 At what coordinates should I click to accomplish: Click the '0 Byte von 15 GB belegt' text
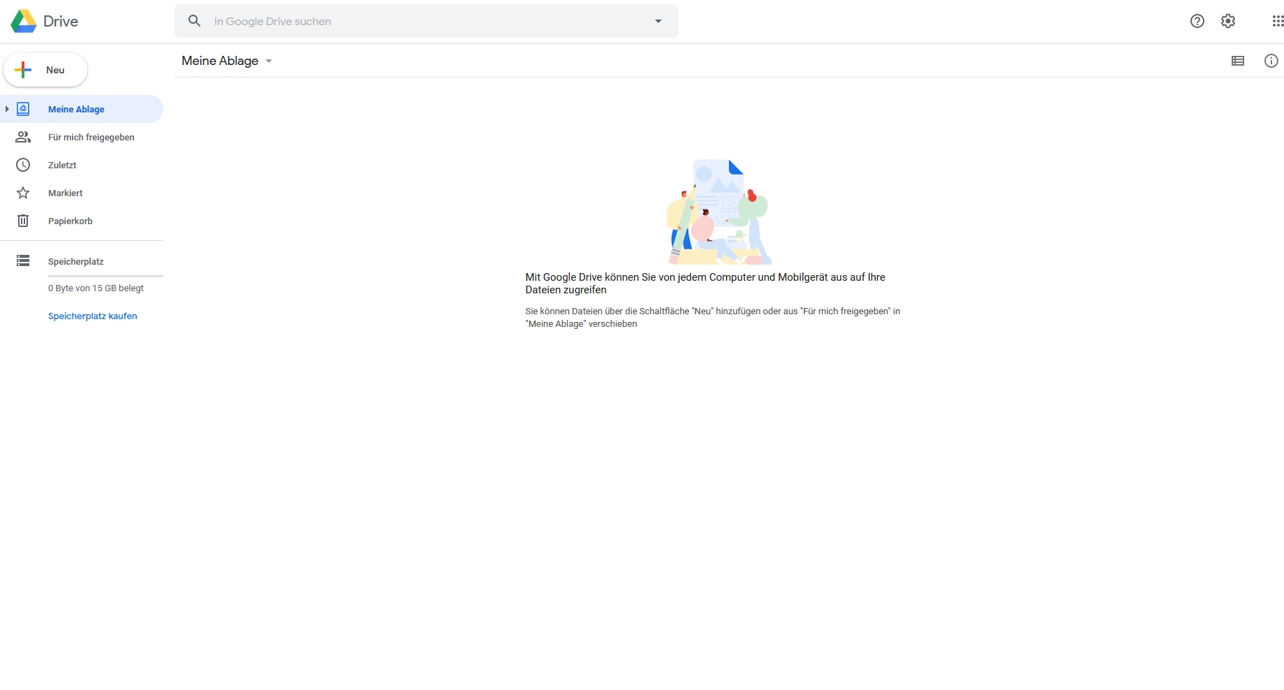(96, 288)
